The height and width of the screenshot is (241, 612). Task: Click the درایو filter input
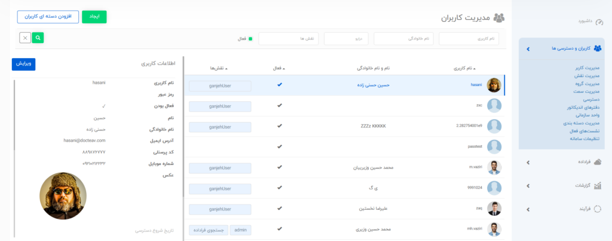346,39
